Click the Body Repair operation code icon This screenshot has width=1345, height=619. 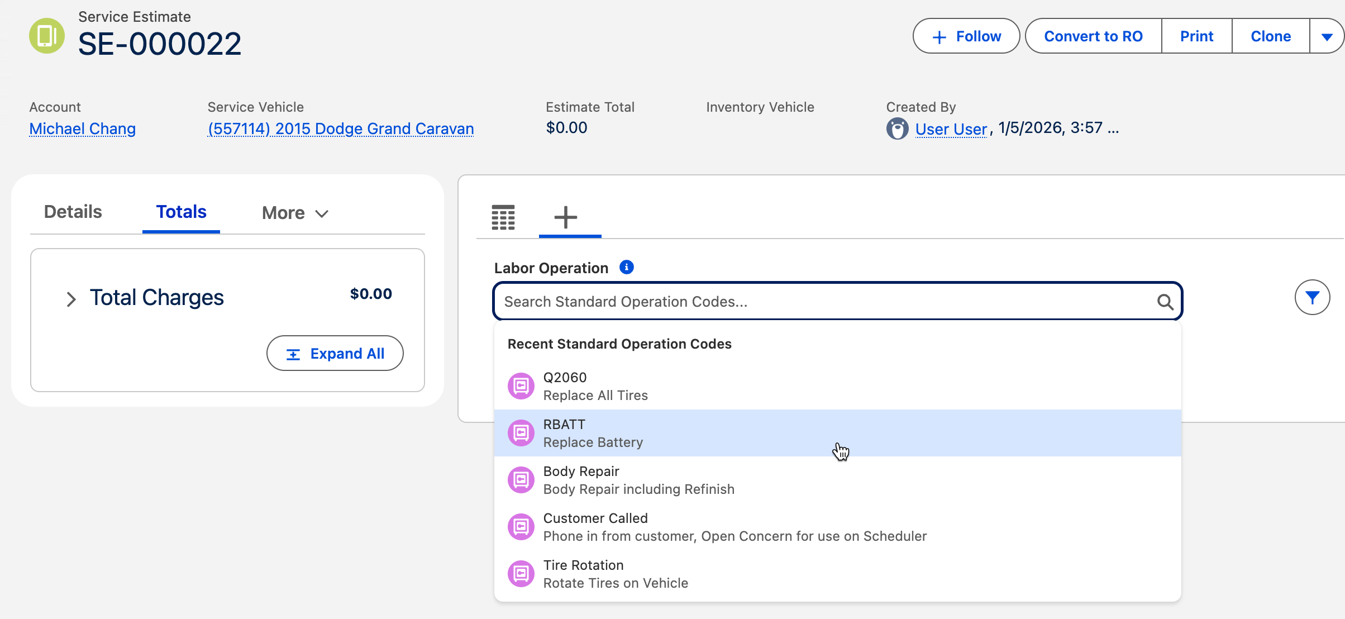tap(521, 480)
